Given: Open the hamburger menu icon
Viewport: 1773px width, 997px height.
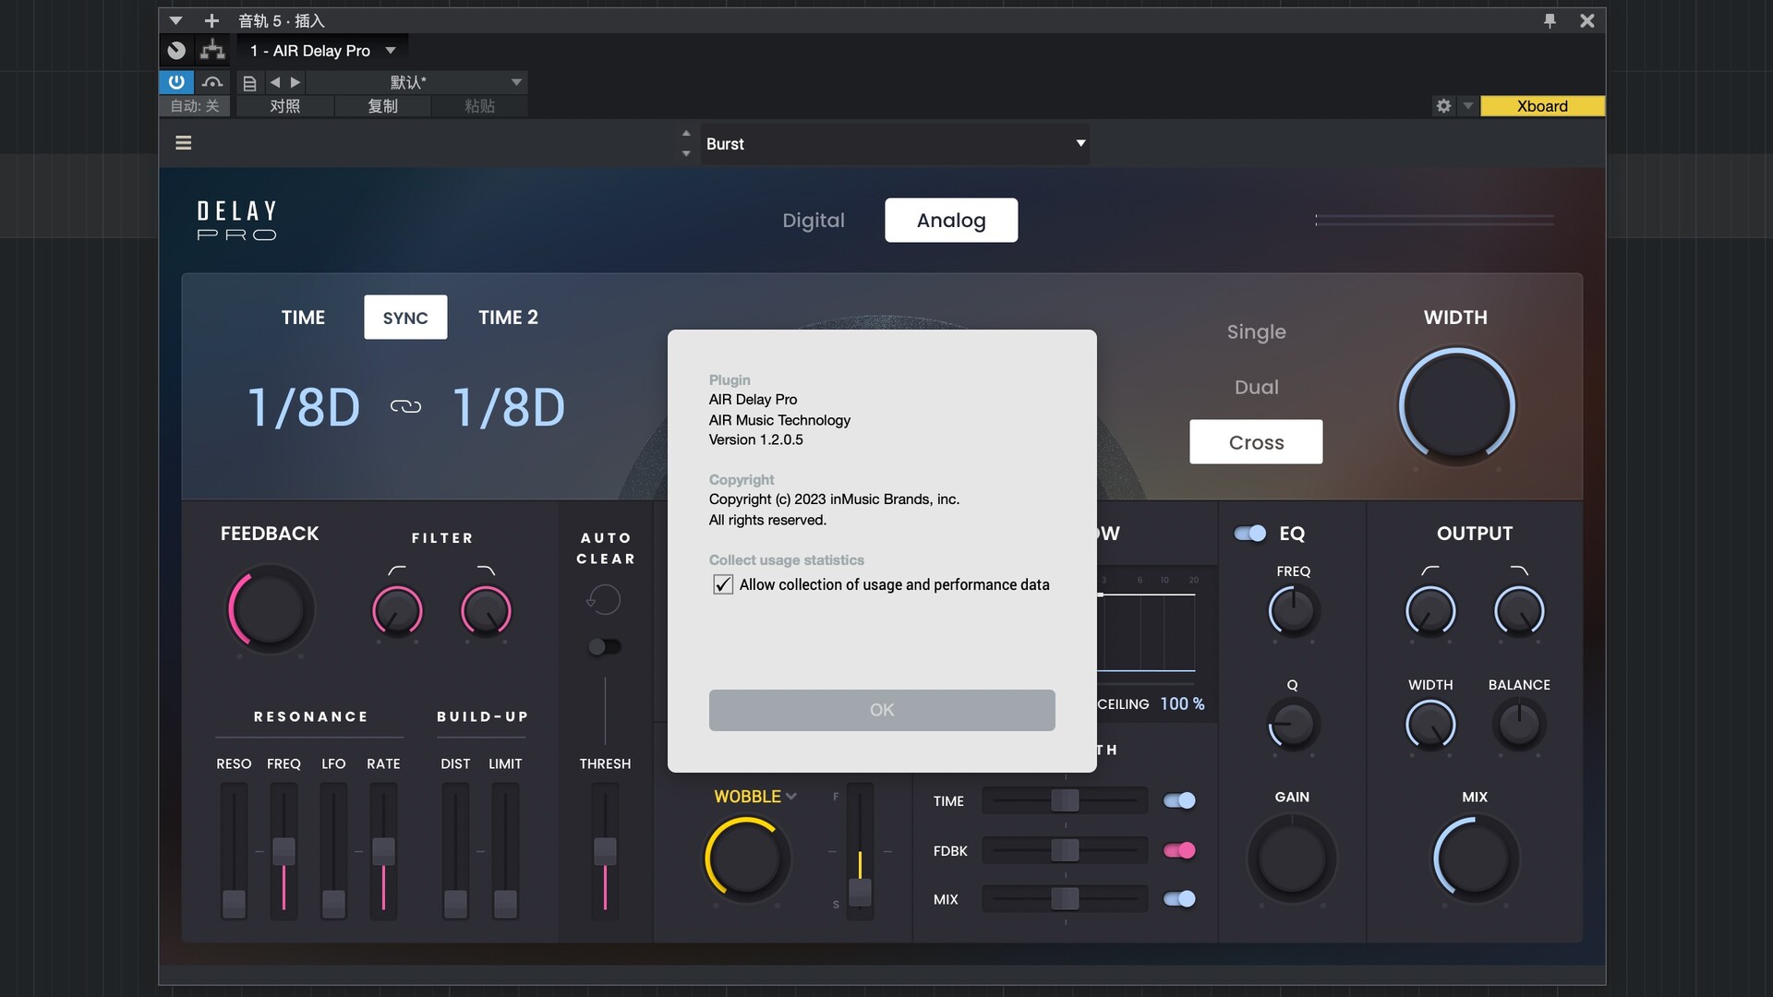Looking at the screenshot, I should coord(184,143).
